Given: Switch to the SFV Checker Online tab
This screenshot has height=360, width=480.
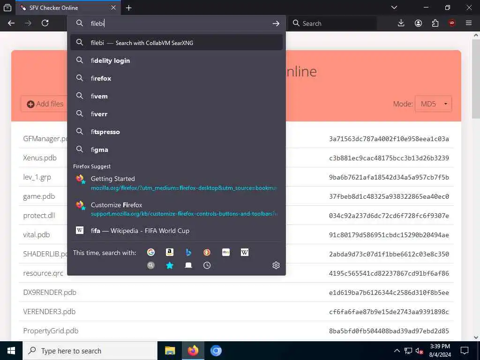Looking at the screenshot, I should tap(68, 8).
